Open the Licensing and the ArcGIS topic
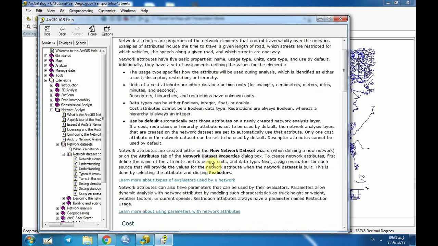This screenshot has height=246, width=438. pos(84,129)
